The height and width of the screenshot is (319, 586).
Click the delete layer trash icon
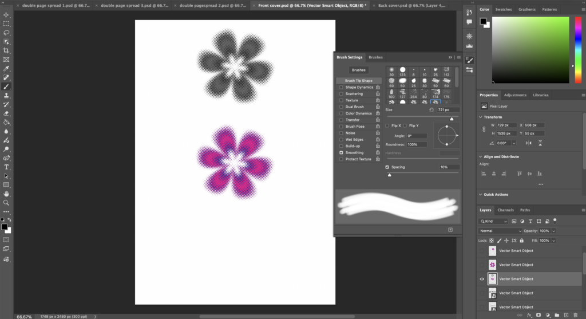pos(575,315)
